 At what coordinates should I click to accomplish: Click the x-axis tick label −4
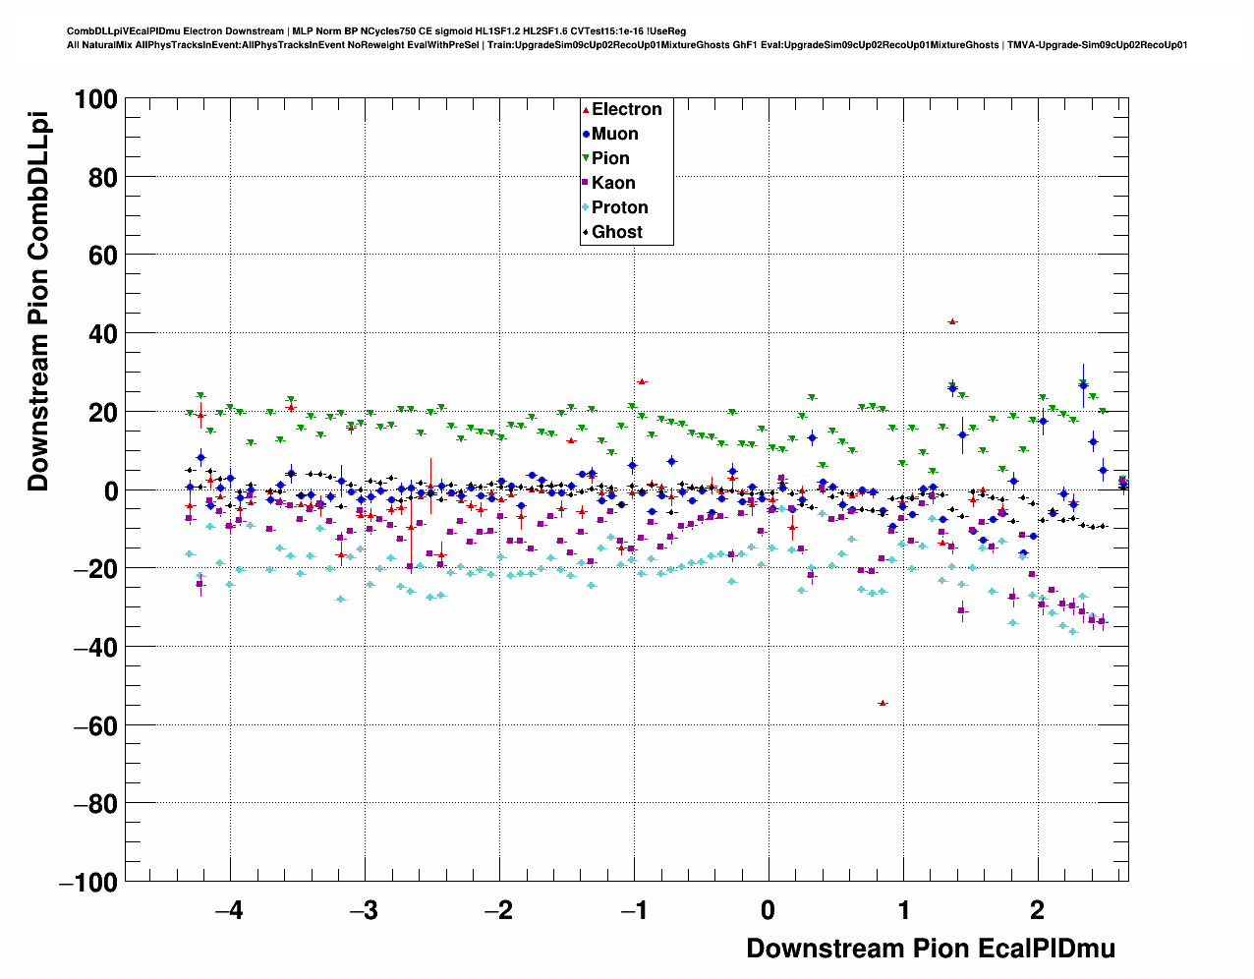(x=228, y=910)
